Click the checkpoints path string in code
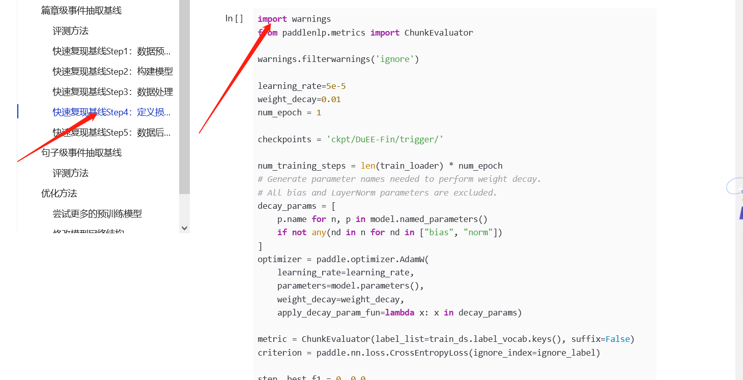The image size is (743, 380). (x=385, y=139)
